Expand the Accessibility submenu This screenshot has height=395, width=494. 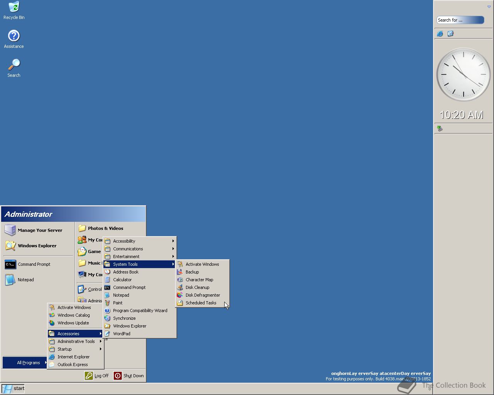click(140, 241)
